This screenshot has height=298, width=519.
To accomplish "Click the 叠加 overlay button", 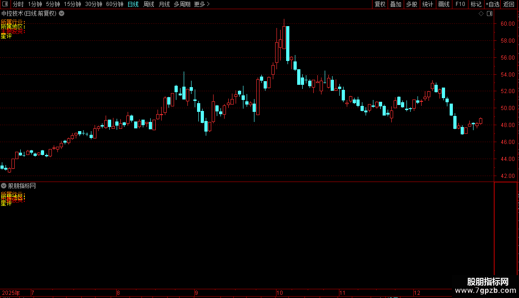I will click(x=395, y=4).
